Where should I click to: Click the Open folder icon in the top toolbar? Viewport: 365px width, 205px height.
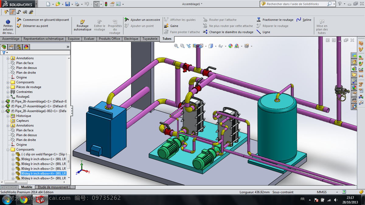coord(58,4)
